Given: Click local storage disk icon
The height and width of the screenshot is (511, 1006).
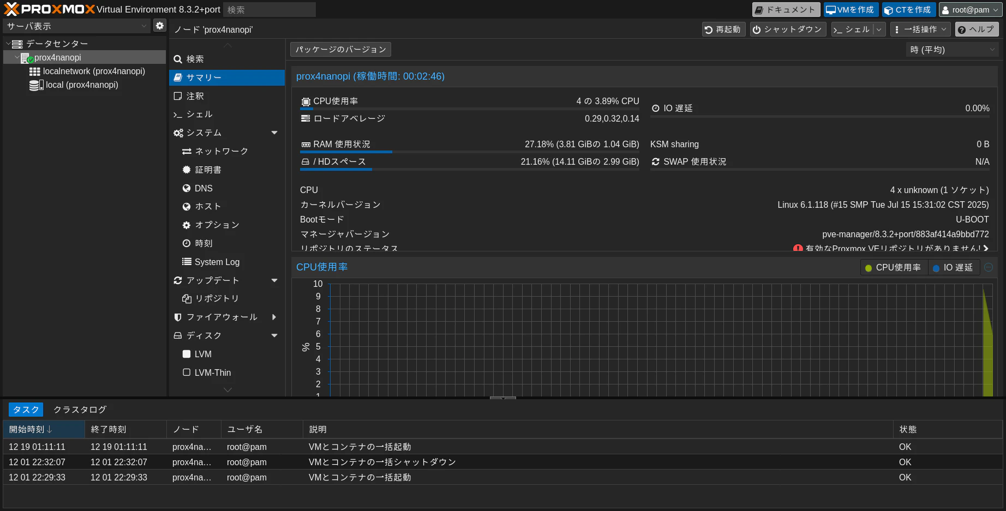Looking at the screenshot, I should point(36,85).
